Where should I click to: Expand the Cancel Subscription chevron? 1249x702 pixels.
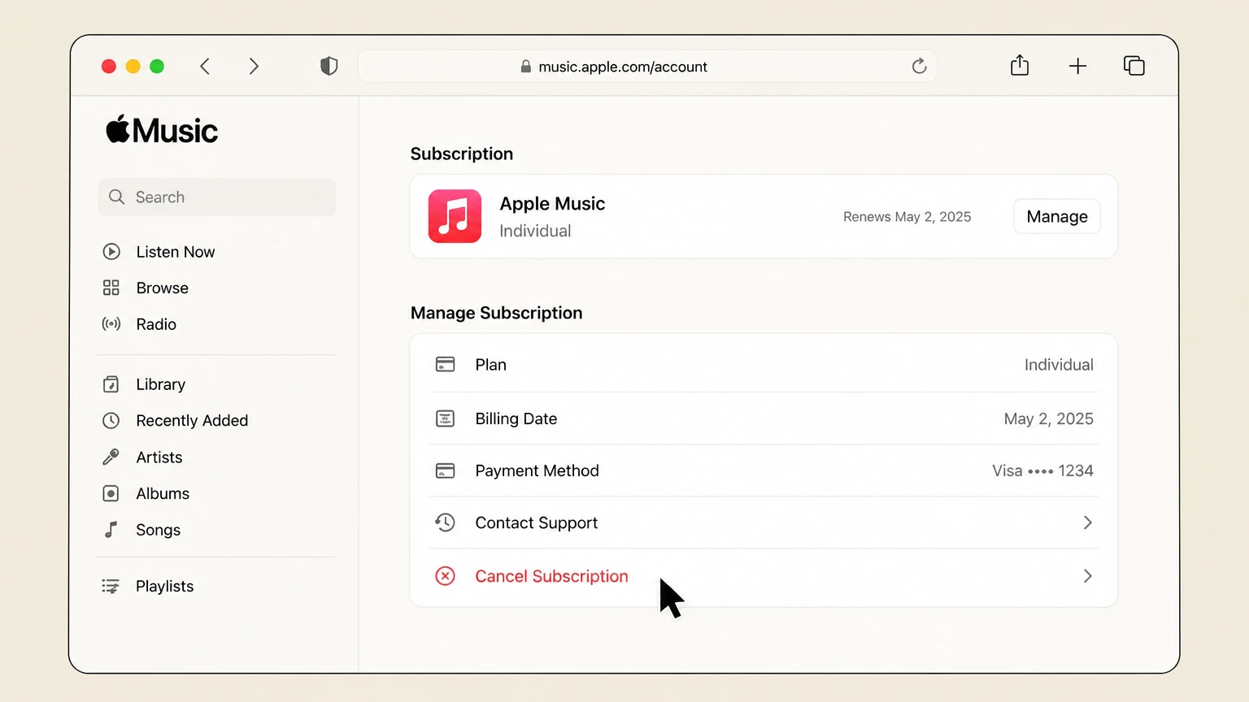[x=1087, y=576]
